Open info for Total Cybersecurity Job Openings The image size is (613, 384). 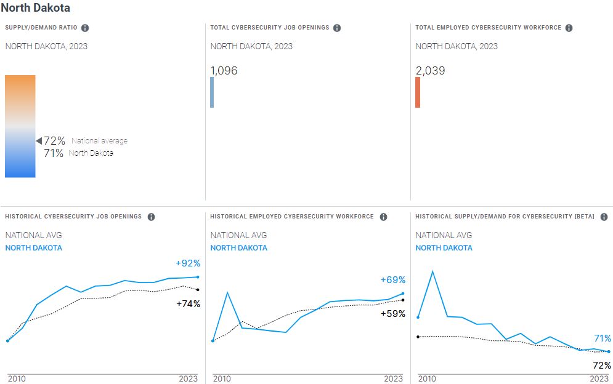(337, 28)
